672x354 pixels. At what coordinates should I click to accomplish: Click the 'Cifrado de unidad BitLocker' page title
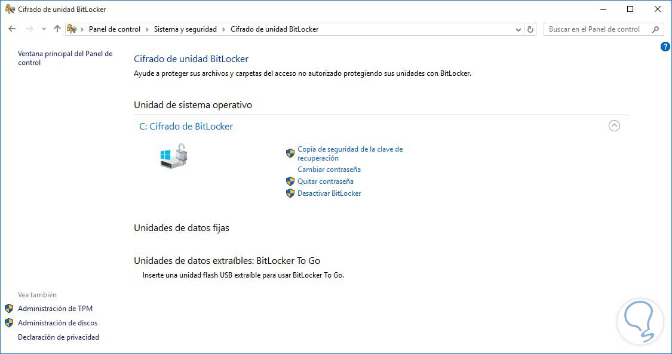(191, 59)
